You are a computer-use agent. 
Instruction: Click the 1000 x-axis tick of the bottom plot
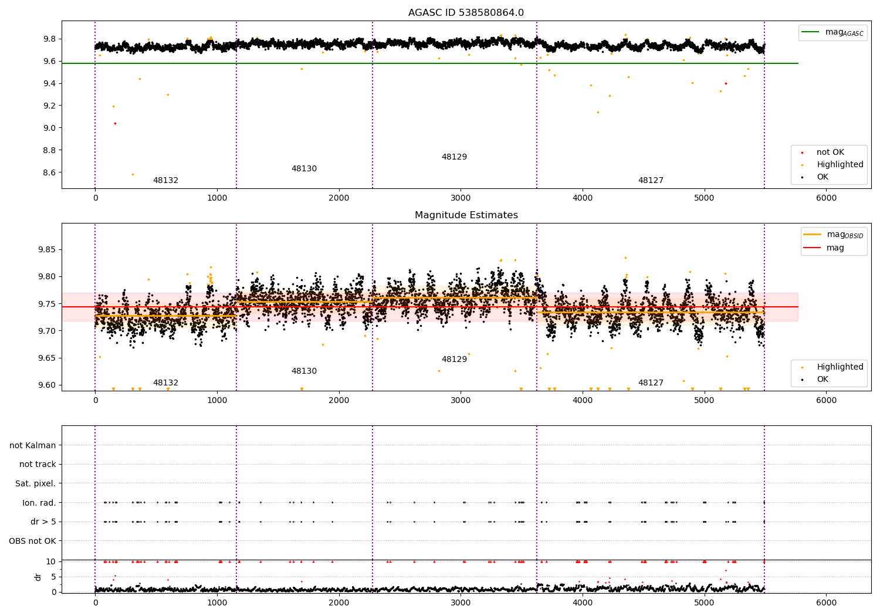[x=217, y=603]
